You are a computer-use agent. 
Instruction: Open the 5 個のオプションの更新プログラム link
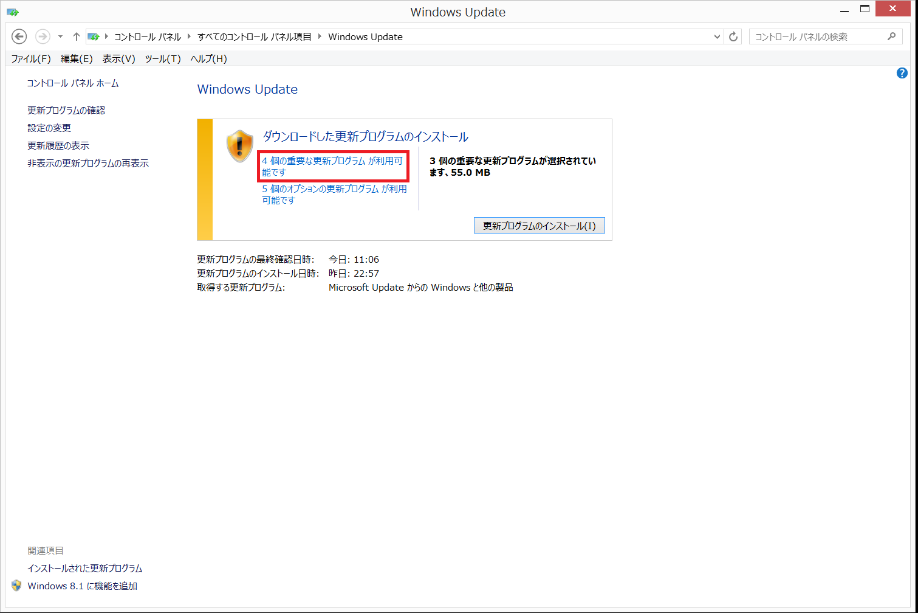(334, 195)
